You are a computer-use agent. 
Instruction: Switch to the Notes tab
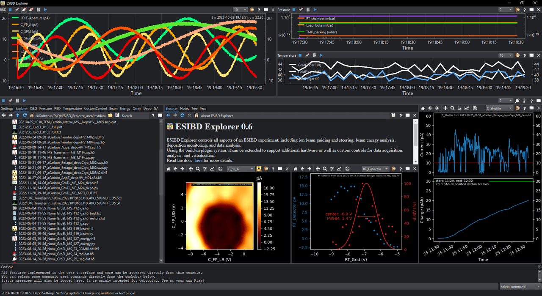[184, 108]
